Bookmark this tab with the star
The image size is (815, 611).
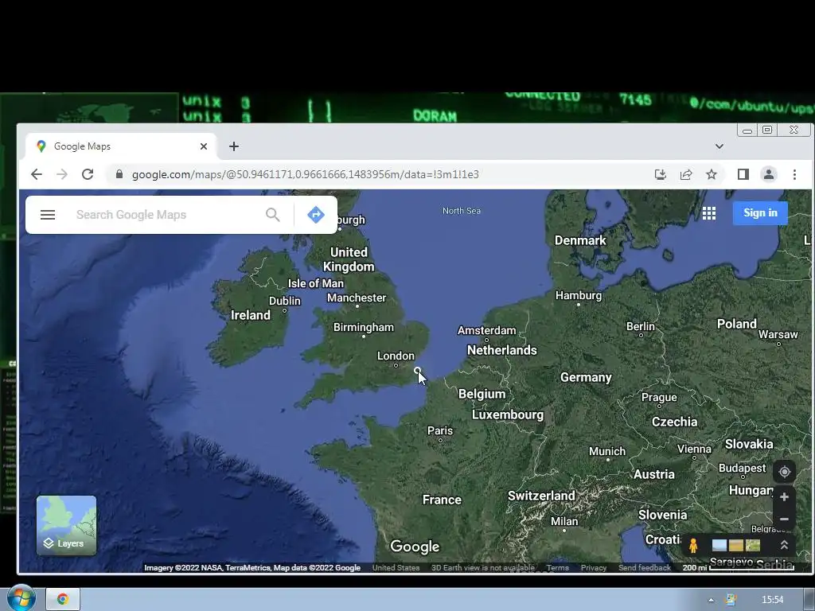(x=712, y=174)
